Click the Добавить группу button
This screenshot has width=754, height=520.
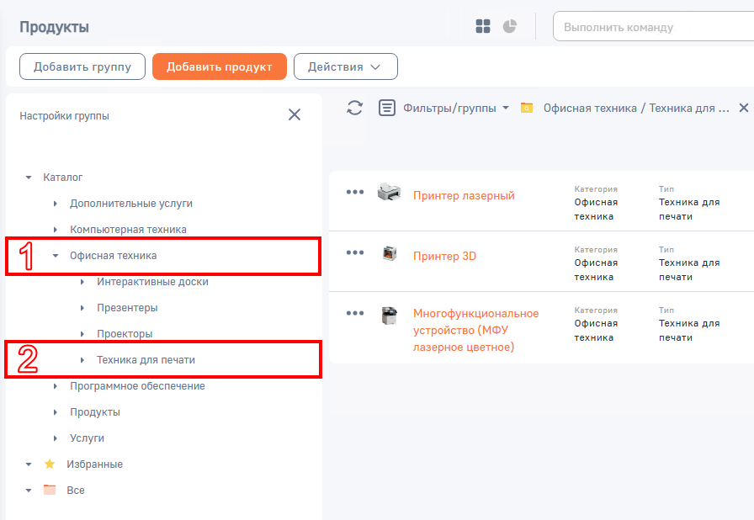(82, 66)
